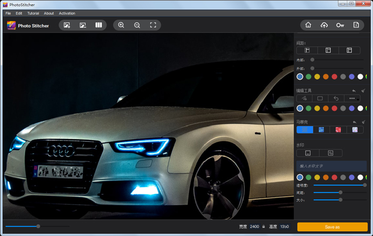The height and width of the screenshot is (236, 373).
Task: Click the Photo Stitcher logo
Action: click(x=11, y=25)
